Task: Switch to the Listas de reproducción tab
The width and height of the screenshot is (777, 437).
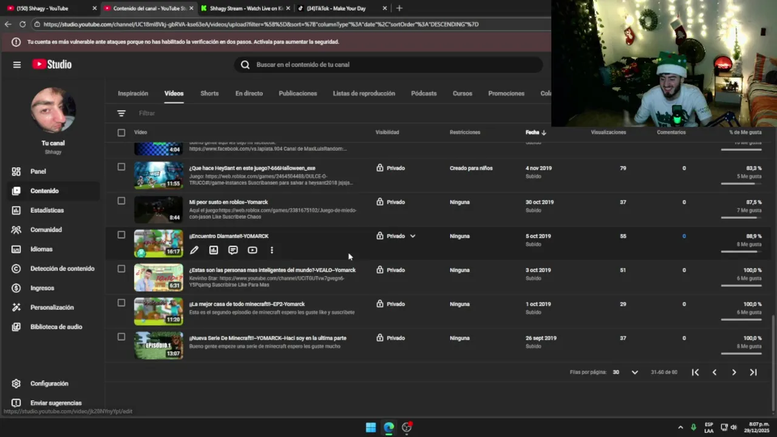Action: (x=364, y=93)
